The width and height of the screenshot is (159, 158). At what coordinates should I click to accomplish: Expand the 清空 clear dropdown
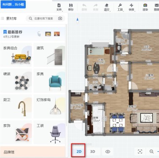[x=107, y=7]
